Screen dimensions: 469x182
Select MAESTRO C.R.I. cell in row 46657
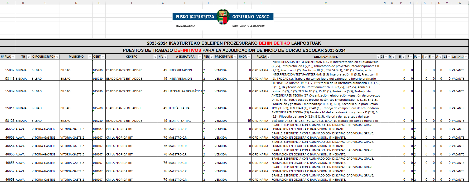click(185, 169)
